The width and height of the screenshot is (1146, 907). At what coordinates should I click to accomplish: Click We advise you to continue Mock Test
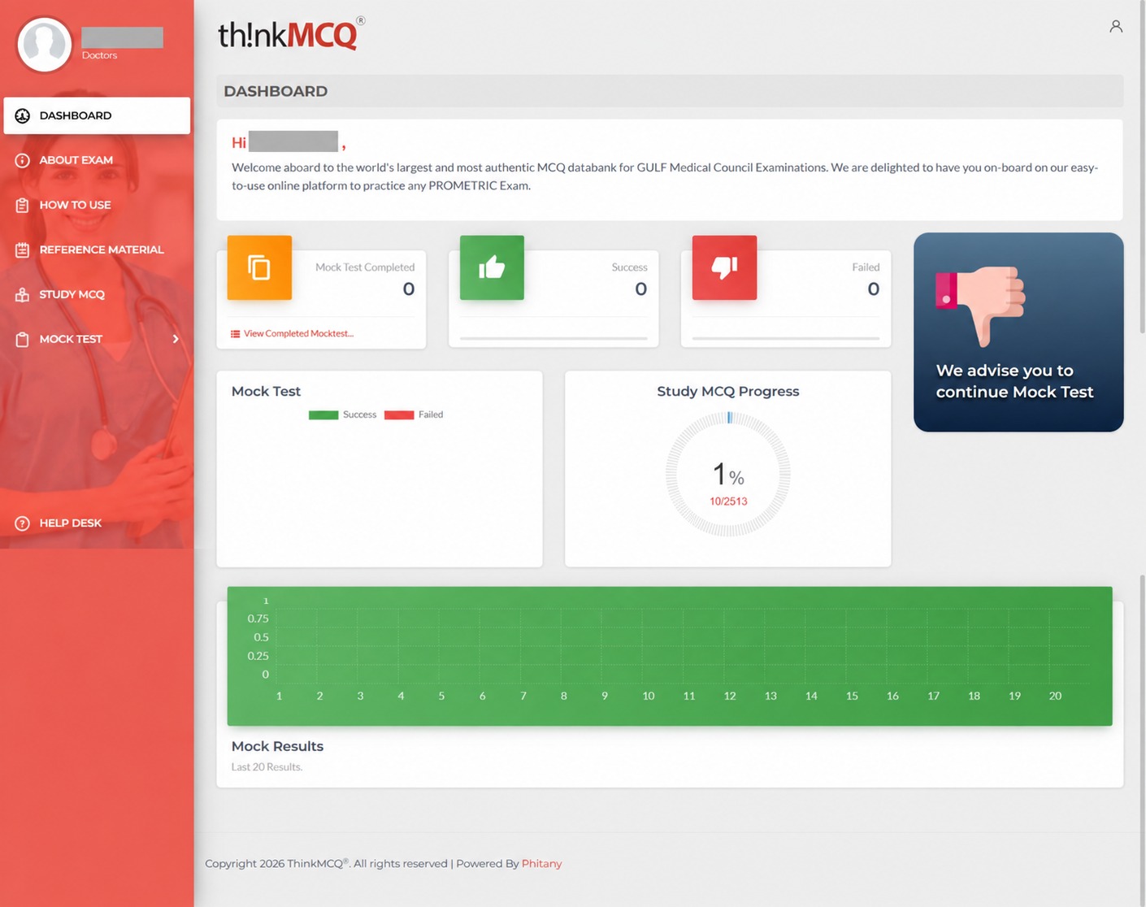[1014, 381]
